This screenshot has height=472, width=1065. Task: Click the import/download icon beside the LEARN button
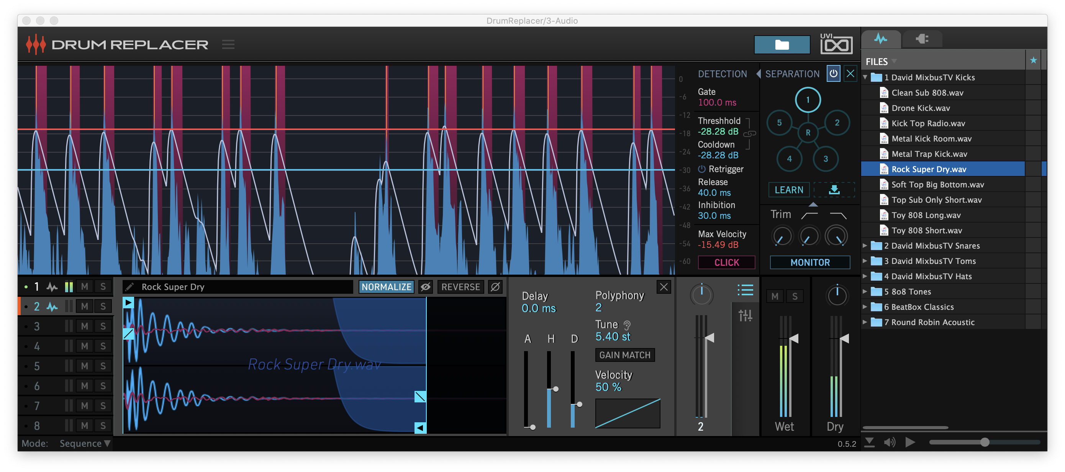834,190
